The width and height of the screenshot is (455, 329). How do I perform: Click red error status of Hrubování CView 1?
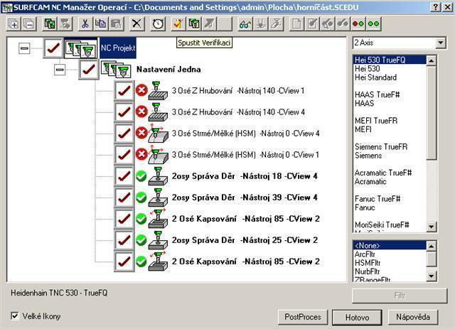(x=141, y=90)
